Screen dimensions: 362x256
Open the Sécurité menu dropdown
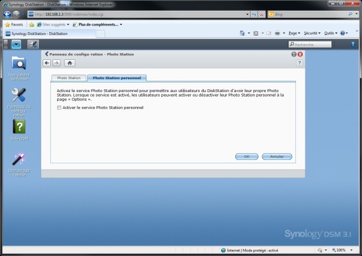pyautogui.click(x=312, y=33)
